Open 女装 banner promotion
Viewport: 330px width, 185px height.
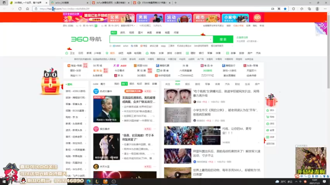pyautogui.click(x=121, y=18)
